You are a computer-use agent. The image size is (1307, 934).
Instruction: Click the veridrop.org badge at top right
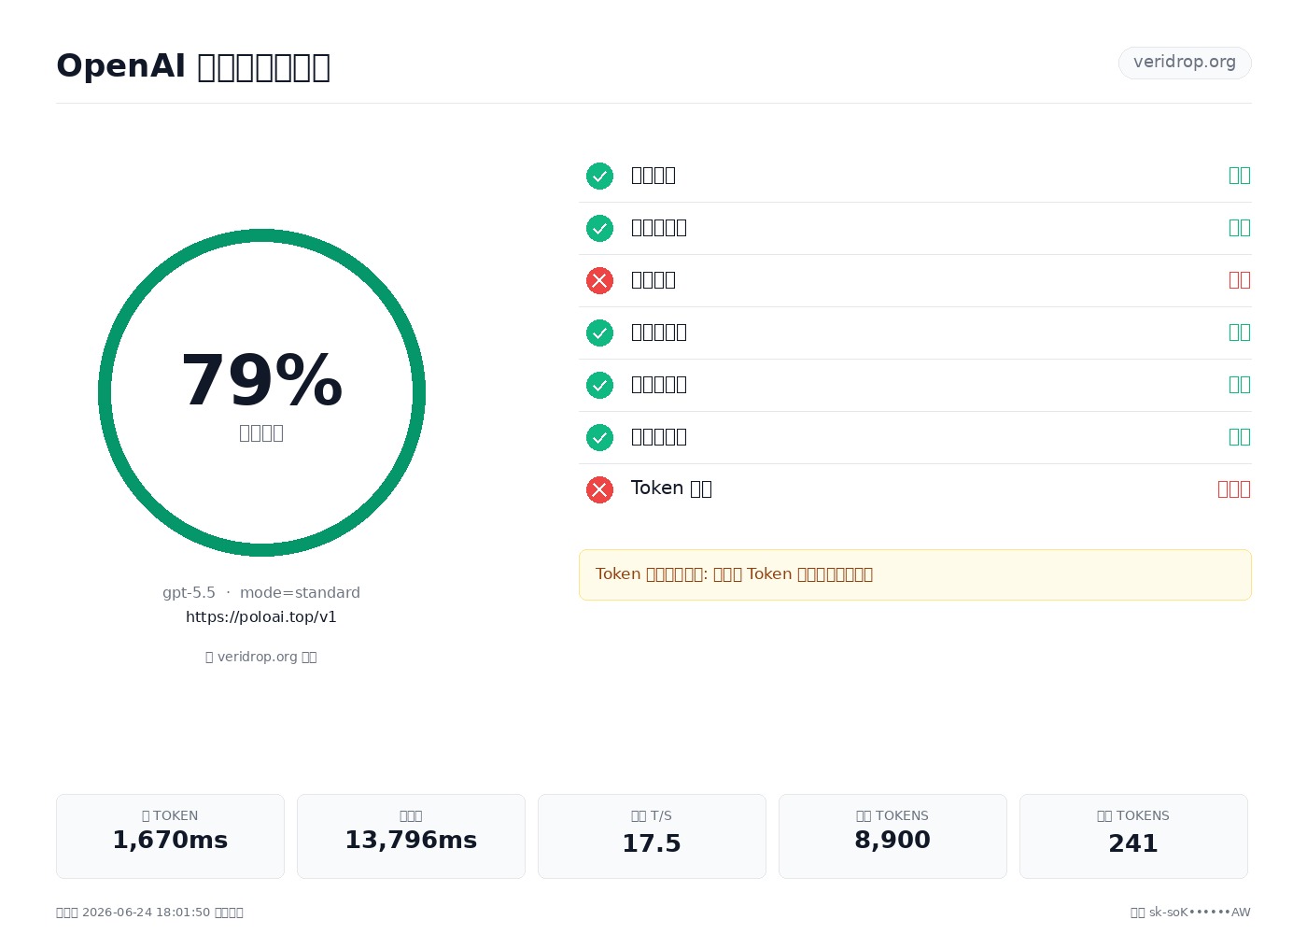coord(1185,63)
